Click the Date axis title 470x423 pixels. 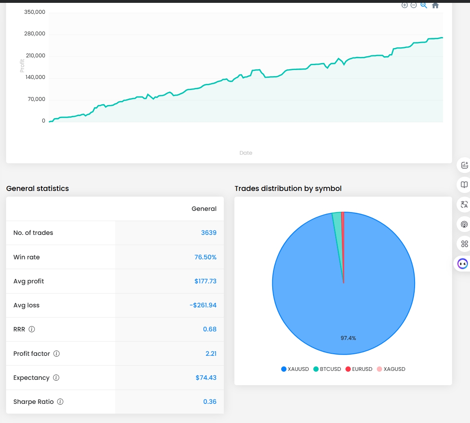point(246,153)
